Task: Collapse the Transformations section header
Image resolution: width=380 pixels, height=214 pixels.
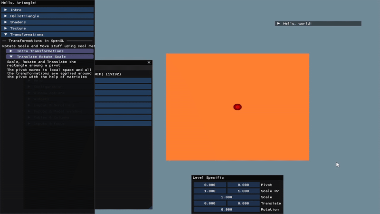Action: [47, 34]
